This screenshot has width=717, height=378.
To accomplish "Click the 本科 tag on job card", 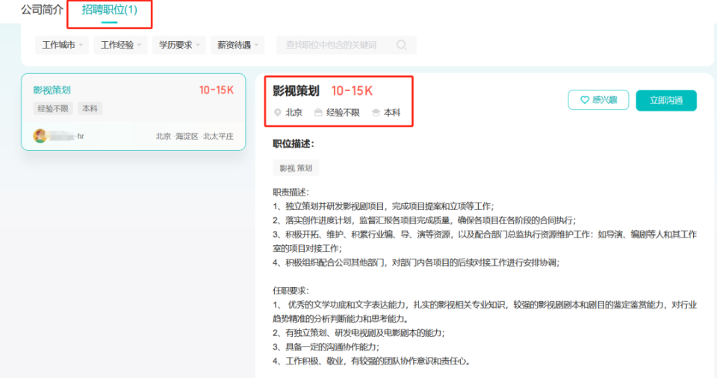I will coord(90,108).
